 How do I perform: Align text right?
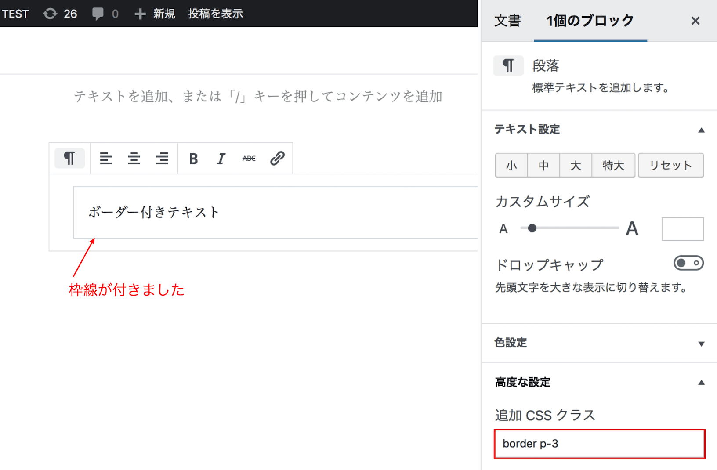click(x=162, y=158)
